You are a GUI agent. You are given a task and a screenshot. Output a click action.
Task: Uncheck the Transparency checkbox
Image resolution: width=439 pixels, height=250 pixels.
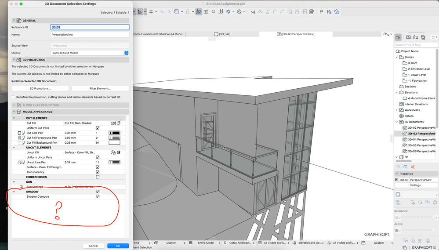coord(98,172)
